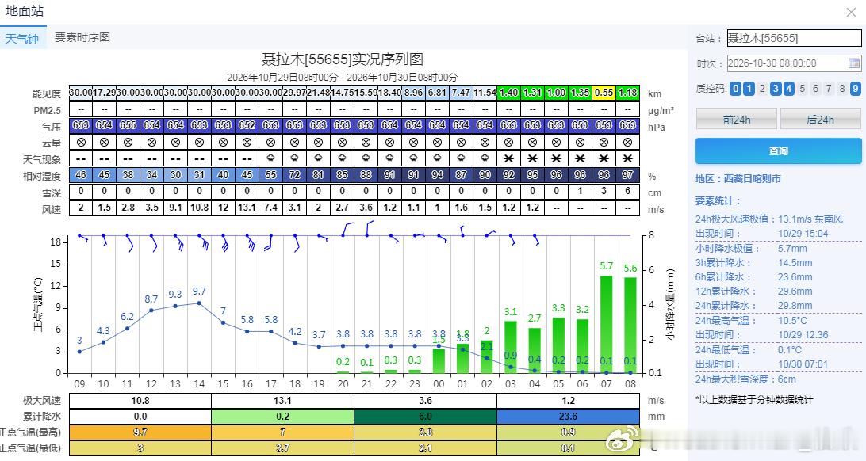Click the 24h最大积雪深度：6cm line
The width and height of the screenshot is (866, 461).
pos(745,379)
